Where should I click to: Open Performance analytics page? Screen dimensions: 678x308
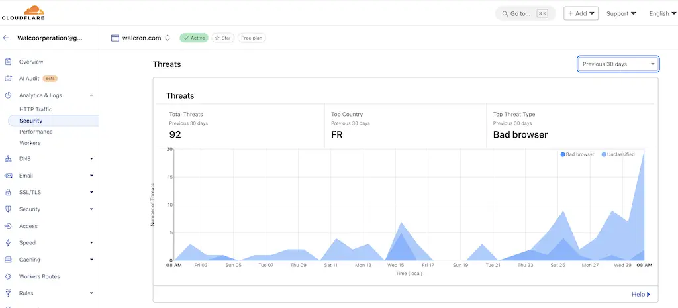36,132
